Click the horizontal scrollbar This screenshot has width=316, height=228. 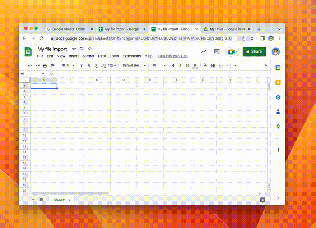tap(70, 193)
